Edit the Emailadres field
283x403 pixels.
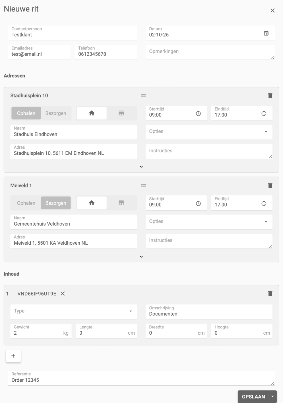click(39, 52)
